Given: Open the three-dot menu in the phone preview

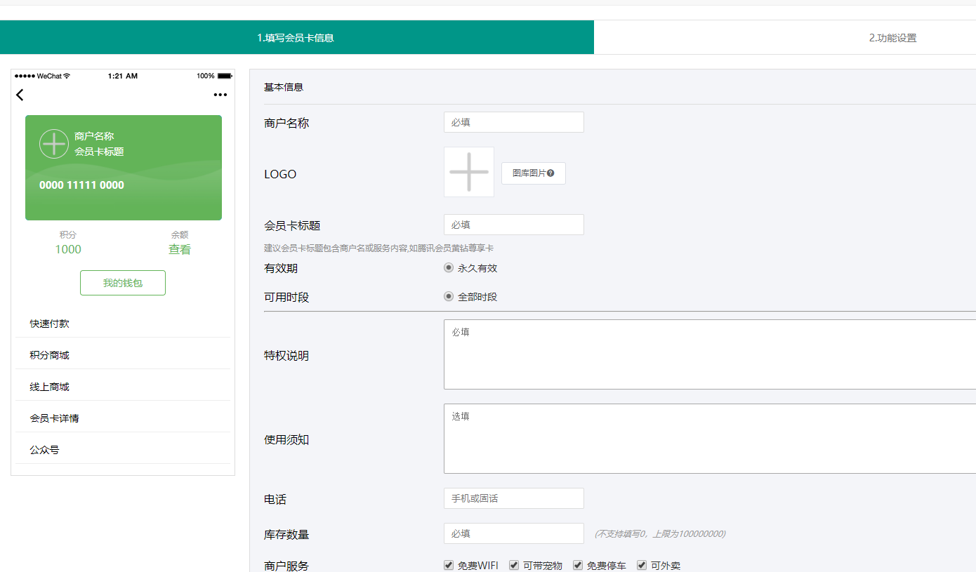Looking at the screenshot, I should click(220, 95).
